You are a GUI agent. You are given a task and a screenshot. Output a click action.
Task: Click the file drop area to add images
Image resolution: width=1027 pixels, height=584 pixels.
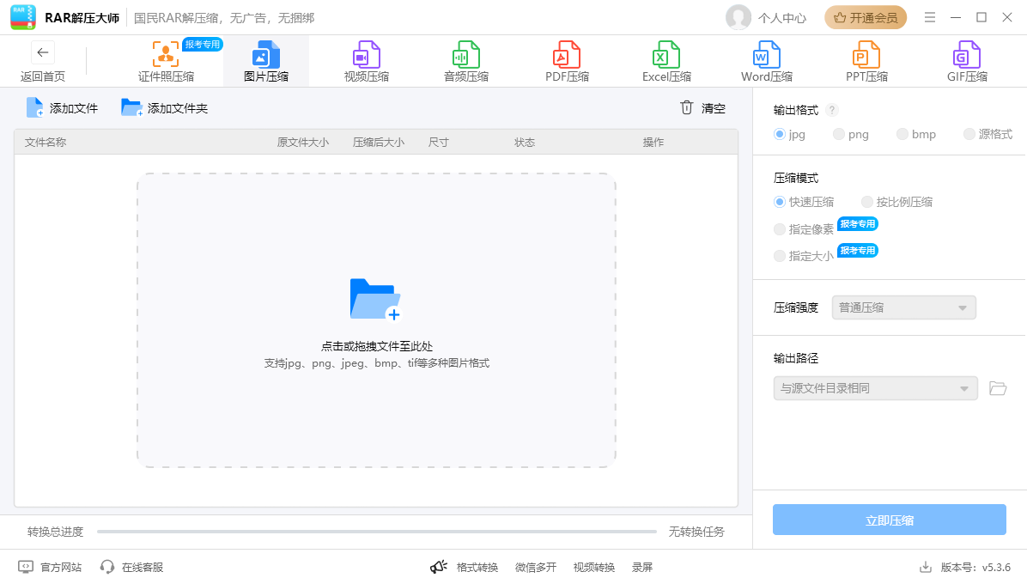(376, 320)
